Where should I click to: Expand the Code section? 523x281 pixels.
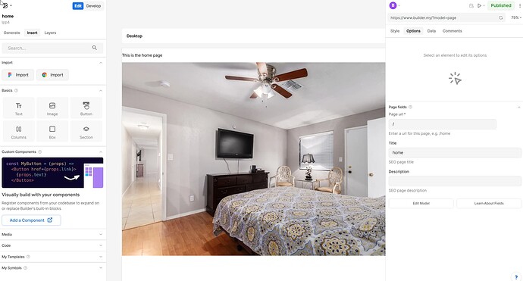101,245
